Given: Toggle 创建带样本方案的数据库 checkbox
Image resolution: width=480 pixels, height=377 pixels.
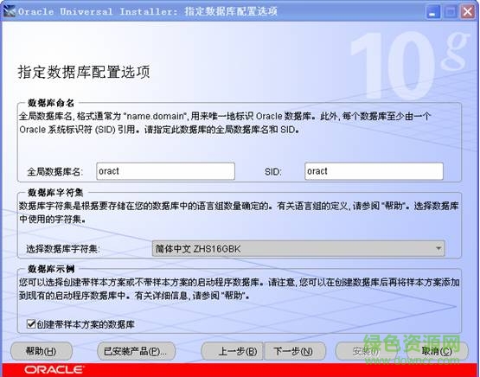Looking at the screenshot, I should tap(31, 323).
